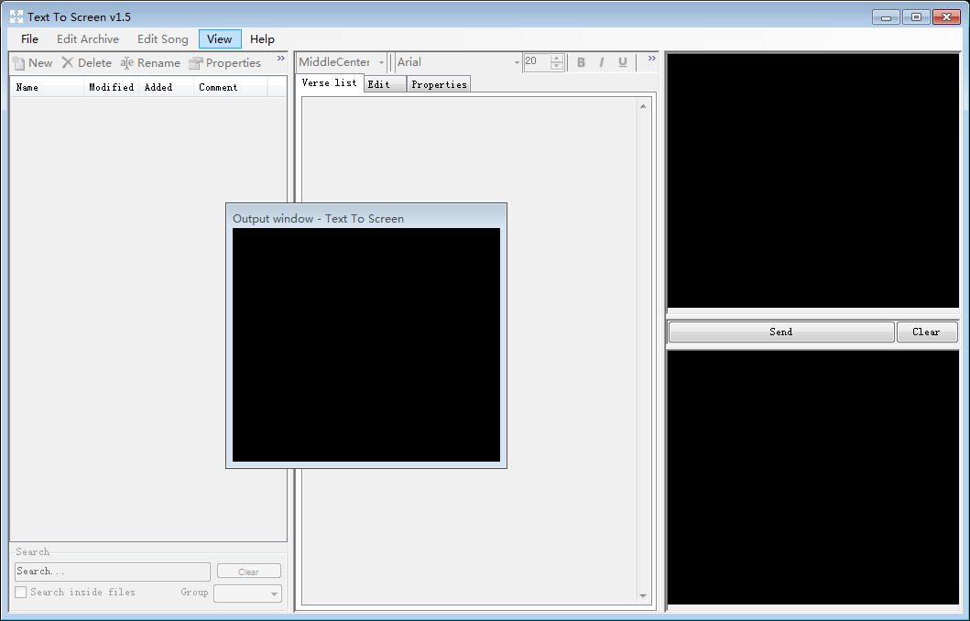The image size is (970, 621).
Task: Open the archive Properties toolbar button
Action: [x=225, y=63]
